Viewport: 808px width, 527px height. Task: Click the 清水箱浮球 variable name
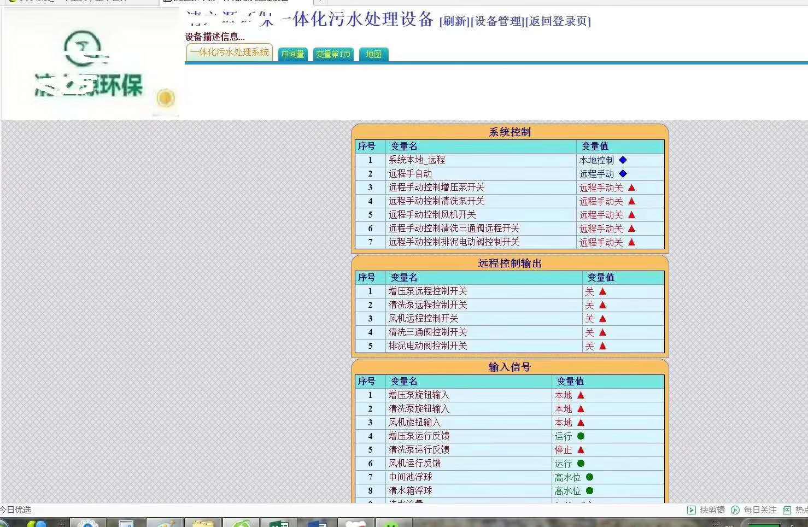tap(411, 491)
